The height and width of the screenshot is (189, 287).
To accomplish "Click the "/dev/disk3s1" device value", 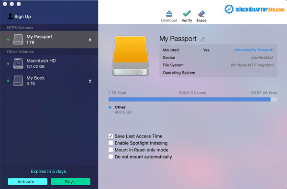I will [x=262, y=58].
